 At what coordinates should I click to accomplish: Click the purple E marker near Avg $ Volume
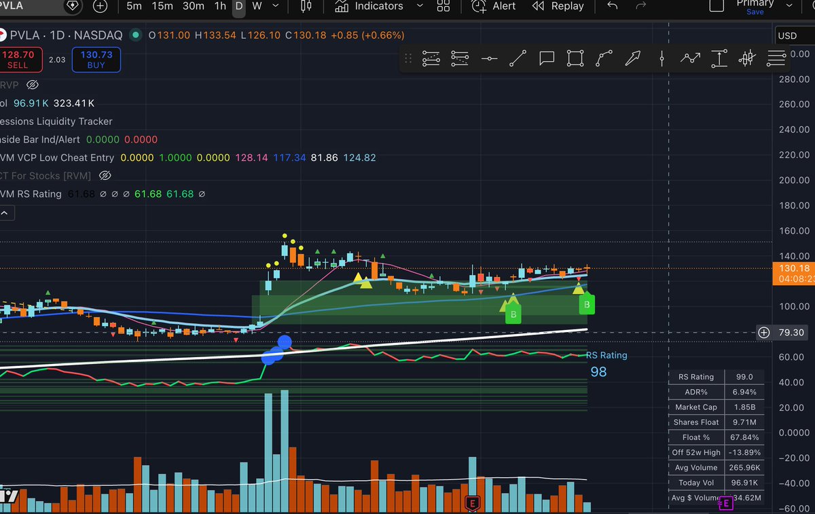[x=726, y=503]
